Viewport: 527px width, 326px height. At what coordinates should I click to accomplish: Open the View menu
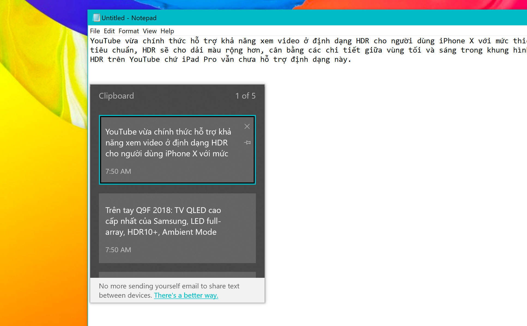pos(150,31)
